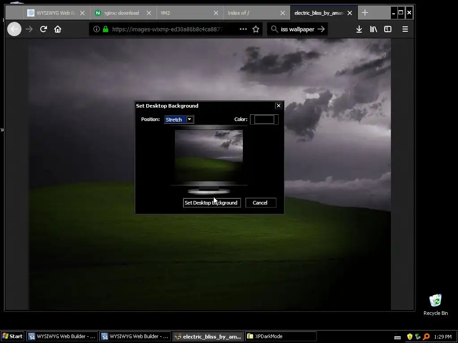Viewport: 458px width, 343px height.
Task: Open the Windows Start menu
Action: pyautogui.click(x=12, y=336)
